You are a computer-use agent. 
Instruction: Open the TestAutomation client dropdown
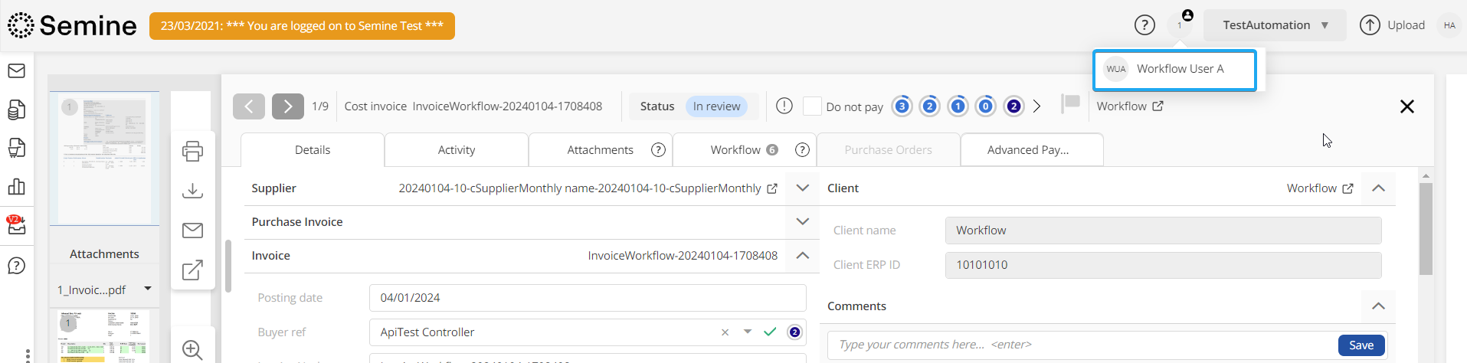pyautogui.click(x=1274, y=25)
